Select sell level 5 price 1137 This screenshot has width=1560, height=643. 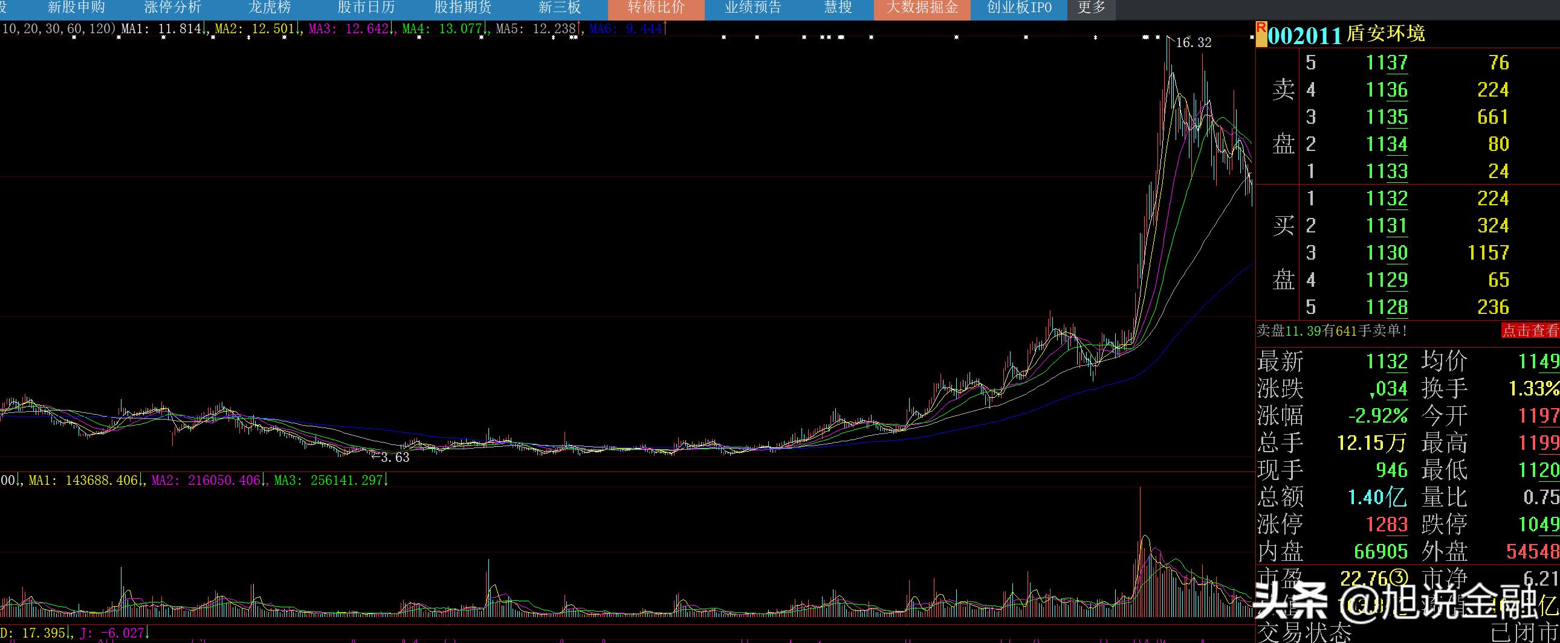click(1387, 63)
